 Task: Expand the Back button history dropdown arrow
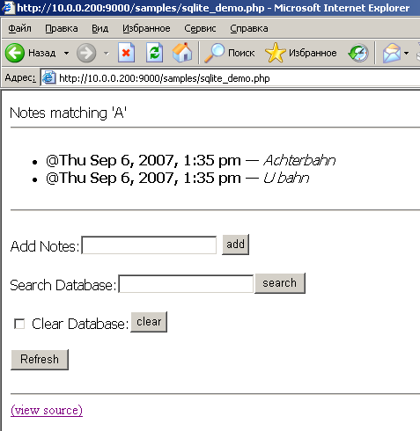66,54
